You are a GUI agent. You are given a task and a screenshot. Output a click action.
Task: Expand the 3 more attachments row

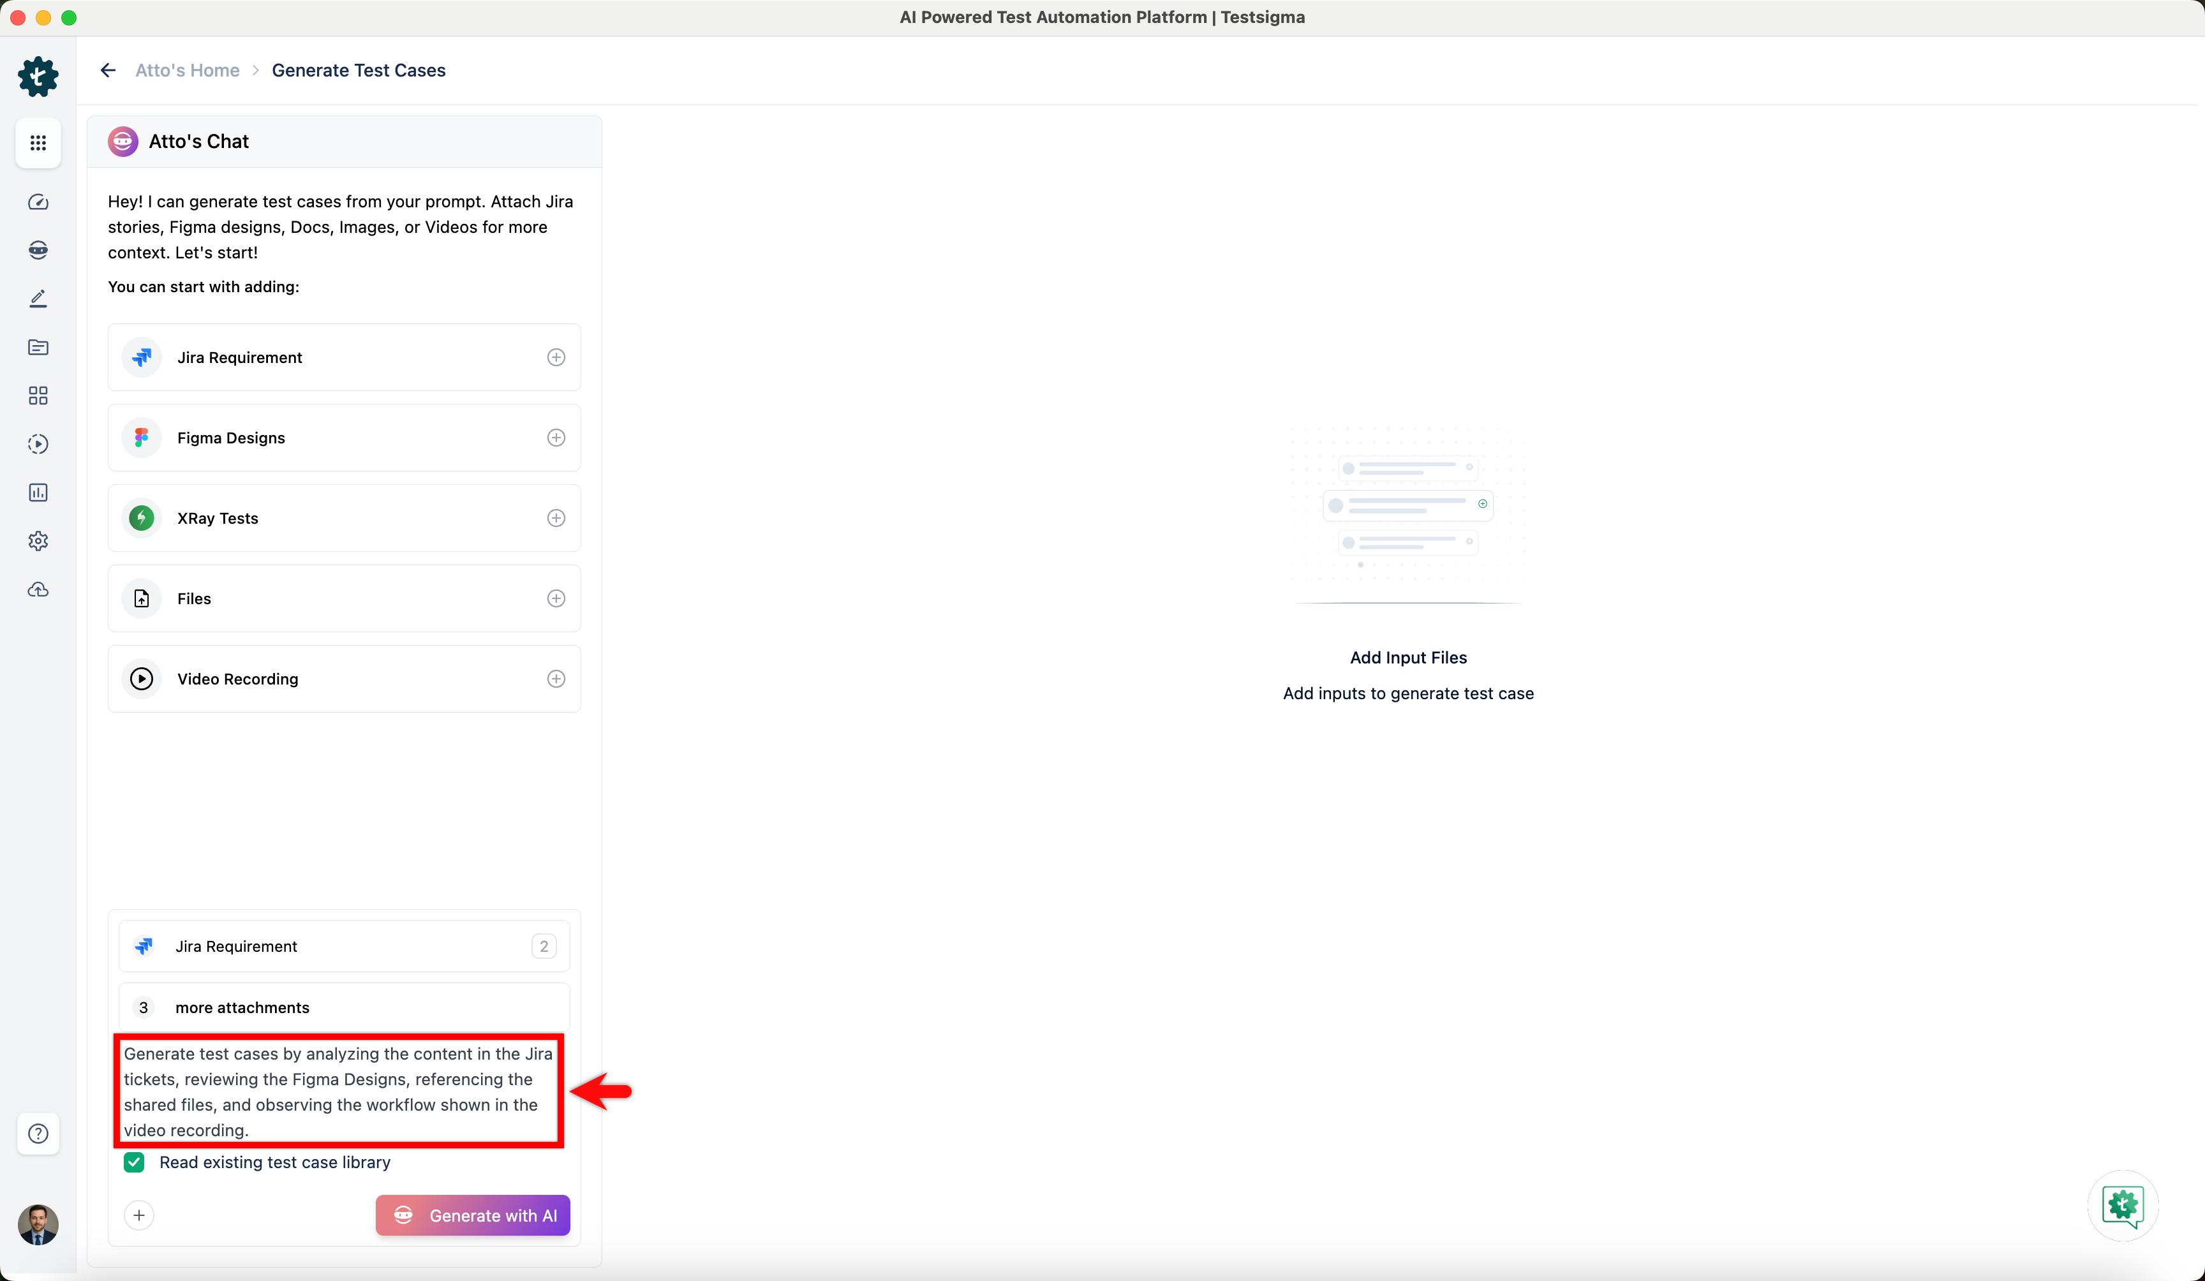(344, 1007)
